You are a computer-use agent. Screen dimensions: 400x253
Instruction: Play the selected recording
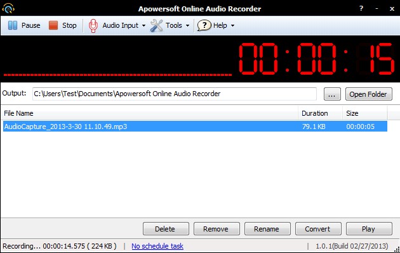(x=369, y=228)
